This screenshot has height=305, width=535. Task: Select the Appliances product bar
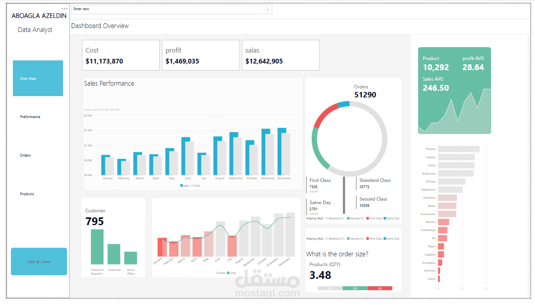click(450, 190)
